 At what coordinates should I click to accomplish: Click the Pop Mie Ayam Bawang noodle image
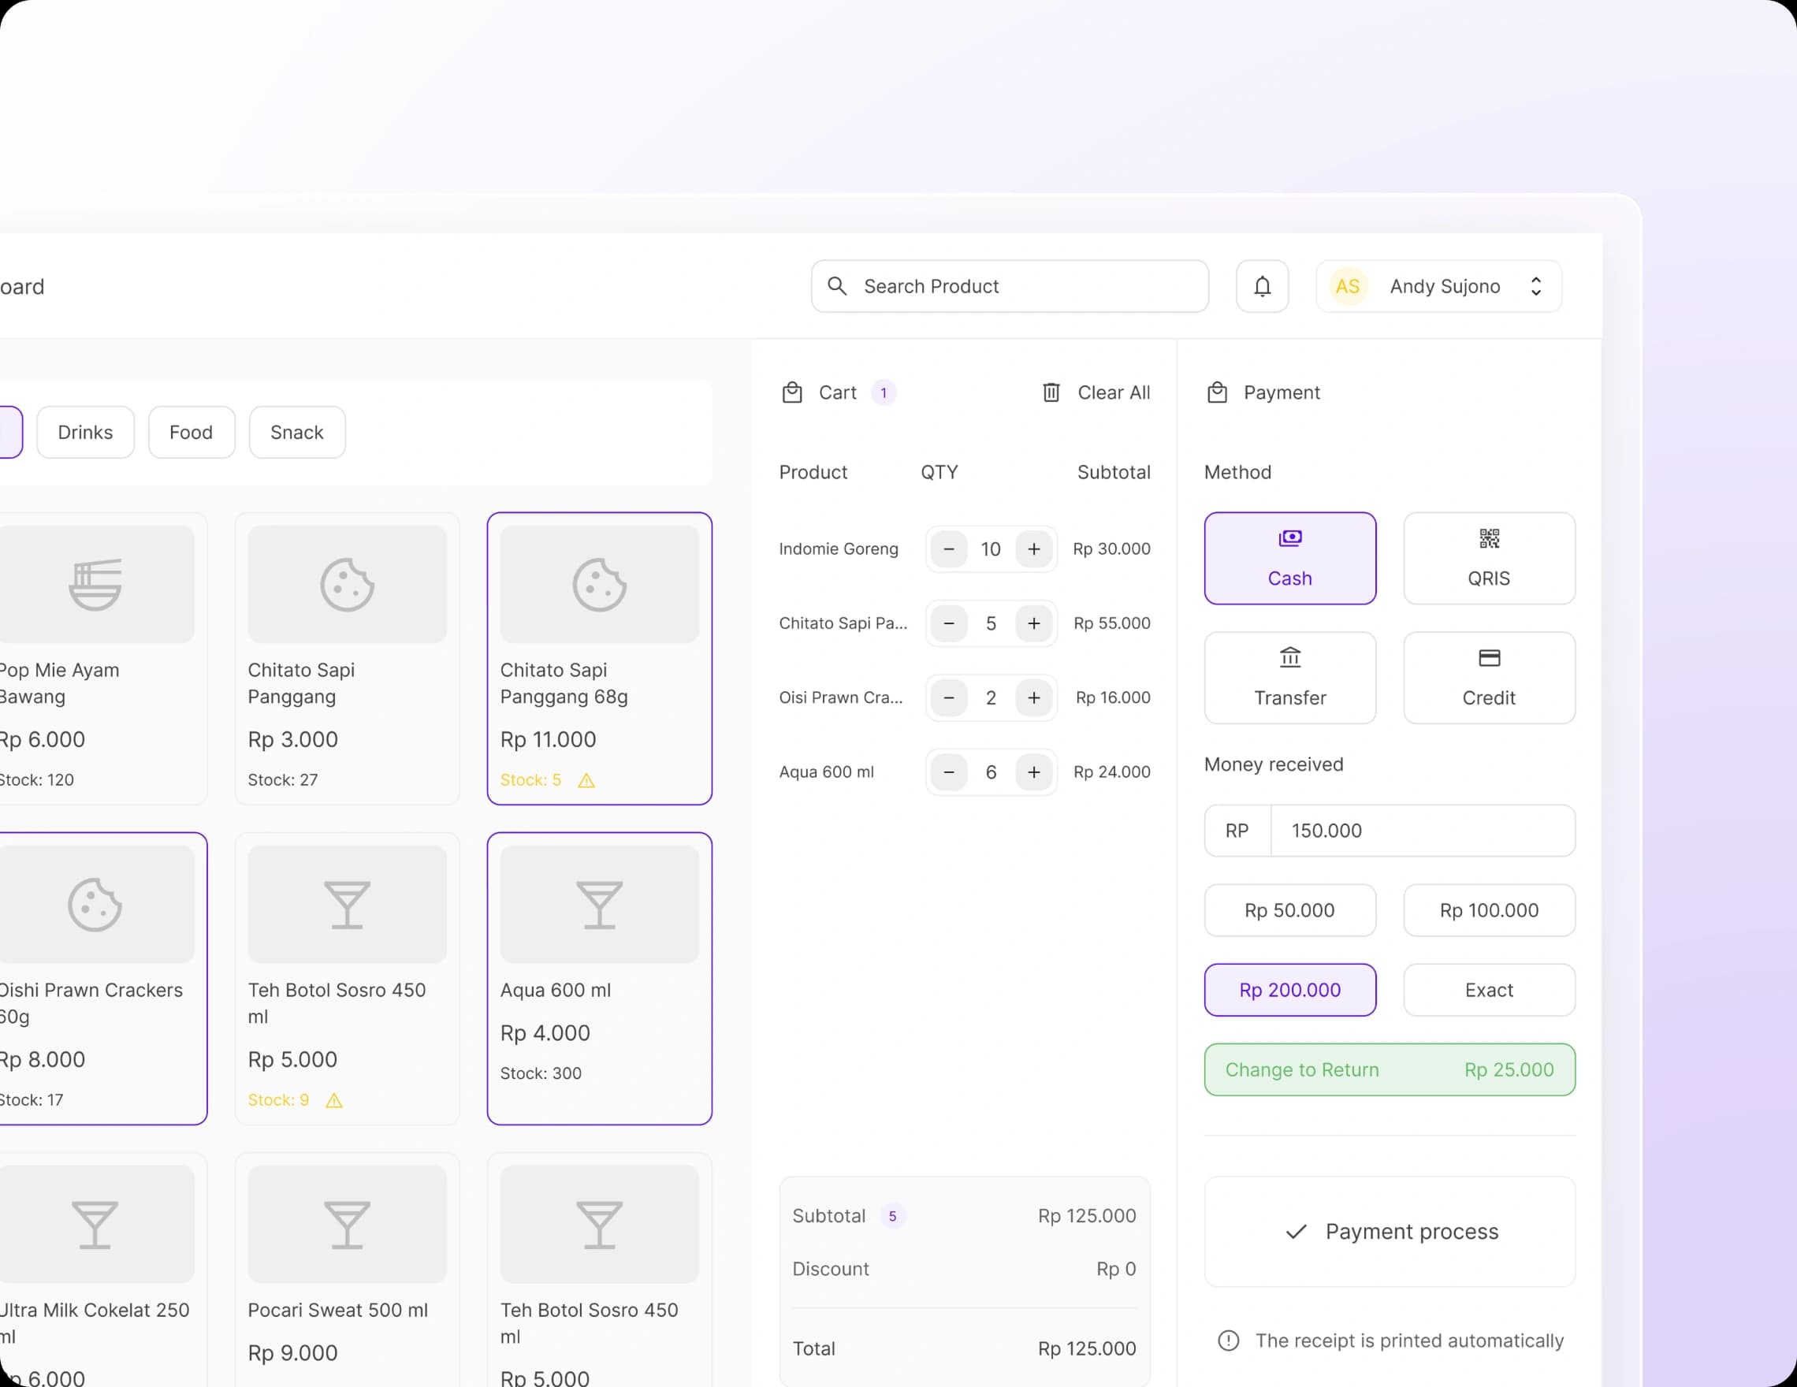95,584
